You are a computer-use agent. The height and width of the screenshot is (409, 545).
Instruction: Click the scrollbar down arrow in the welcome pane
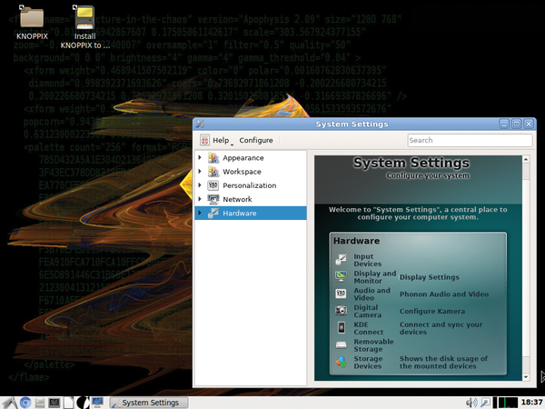tap(526, 376)
